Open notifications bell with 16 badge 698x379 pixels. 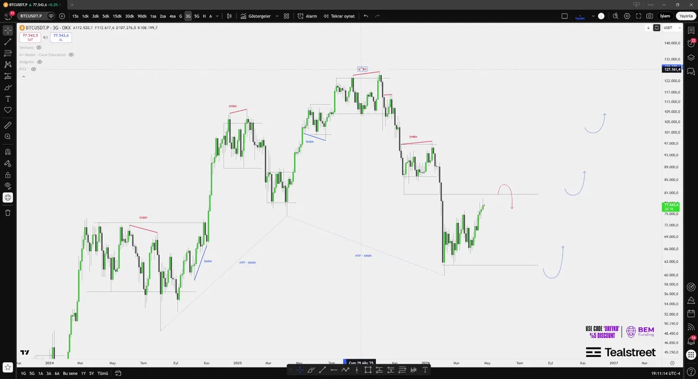pyautogui.click(x=691, y=341)
